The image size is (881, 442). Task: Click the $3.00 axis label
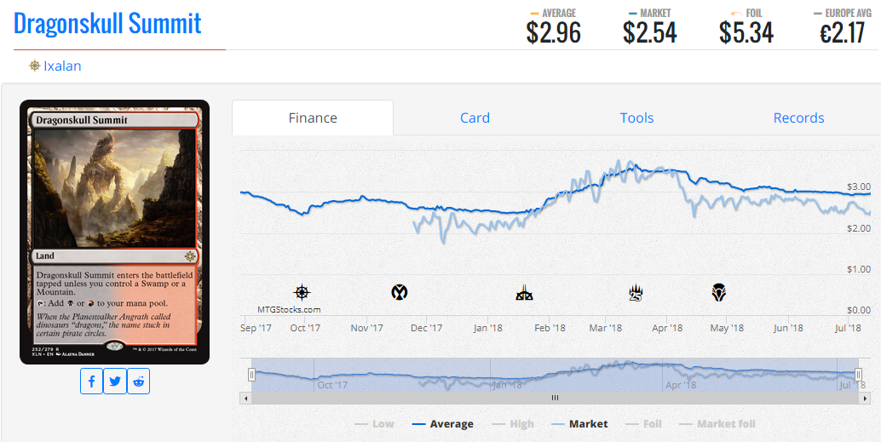click(x=859, y=187)
